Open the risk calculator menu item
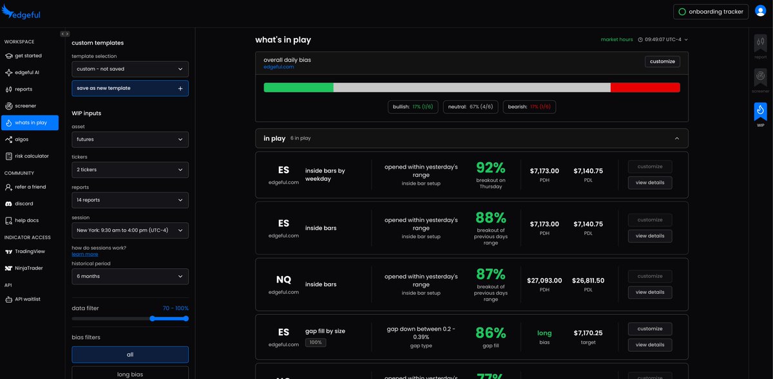 point(29,156)
